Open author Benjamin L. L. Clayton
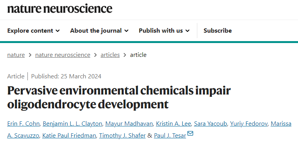Screen dimensions: 298x146 pos(72,124)
